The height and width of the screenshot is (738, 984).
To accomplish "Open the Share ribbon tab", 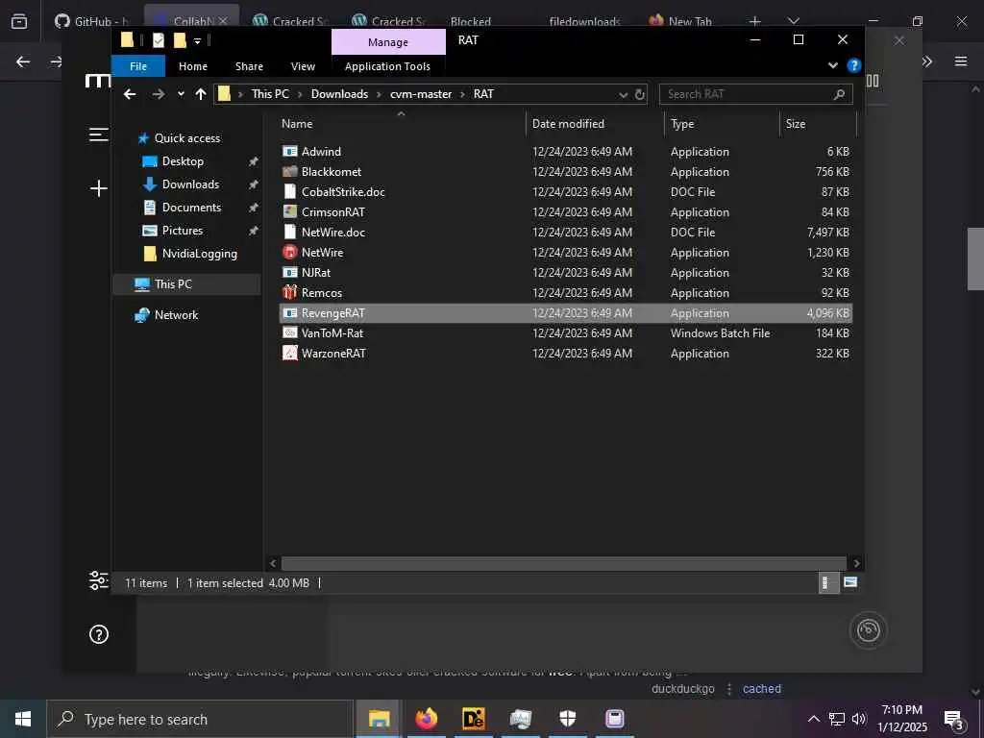I will 249,66.
